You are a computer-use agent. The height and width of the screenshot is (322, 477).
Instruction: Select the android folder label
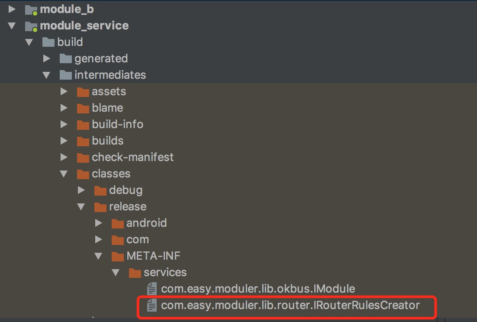[147, 223]
